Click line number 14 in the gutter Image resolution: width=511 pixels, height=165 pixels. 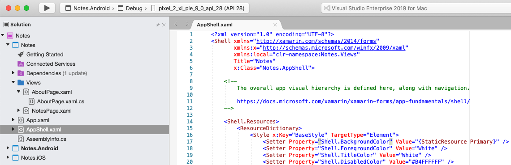pyautogui.click(x=190, y=122)
